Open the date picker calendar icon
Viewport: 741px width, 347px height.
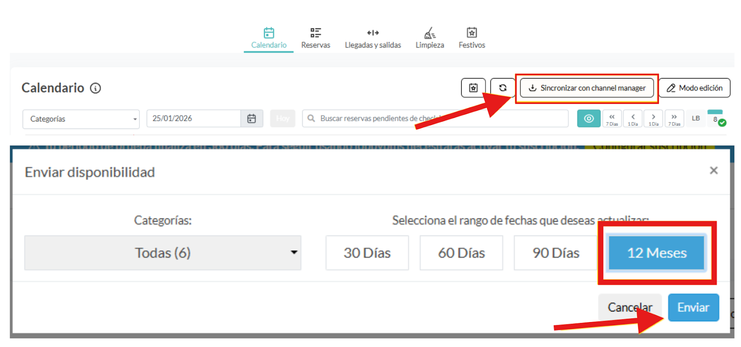pos(251,118)
